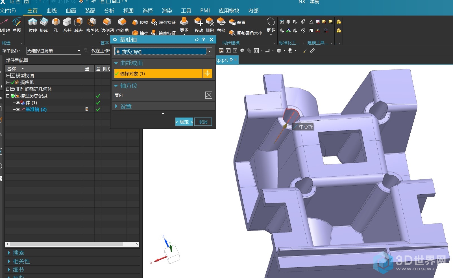Click the triangle icon in modeling tools

pos(311,22)
